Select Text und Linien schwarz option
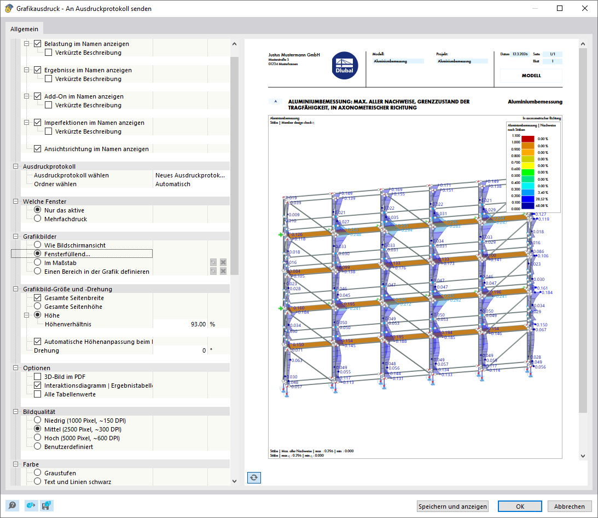 (37, 482)
